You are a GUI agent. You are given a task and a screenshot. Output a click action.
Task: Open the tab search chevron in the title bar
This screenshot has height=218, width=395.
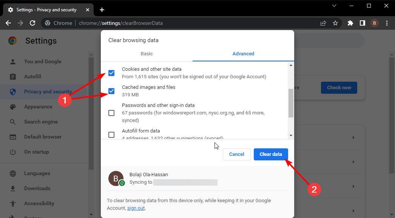pyautogui.click(x=334, y=6)
